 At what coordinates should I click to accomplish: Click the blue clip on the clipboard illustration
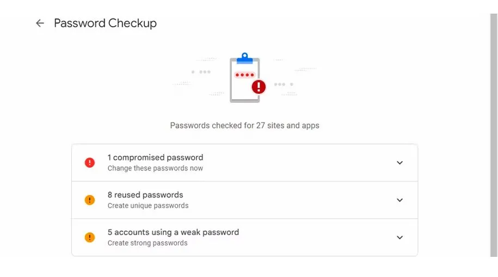click(x=245, y=58)
